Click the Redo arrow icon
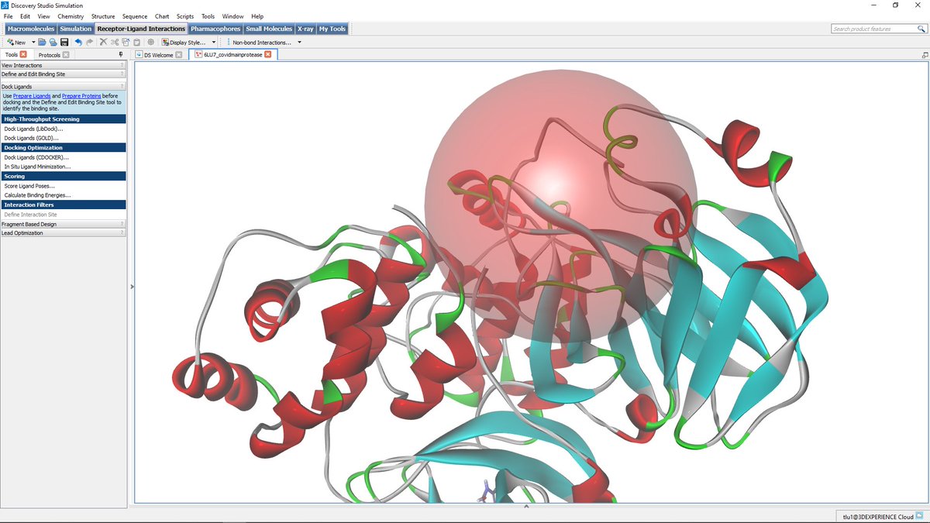The image size is (930, 523). 89,42
